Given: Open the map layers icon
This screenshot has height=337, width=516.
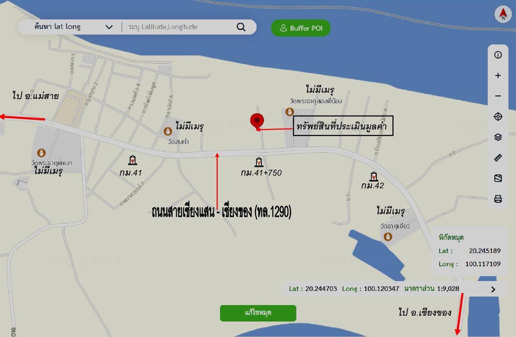Looking at the screenshot, I should pos(498,137).
